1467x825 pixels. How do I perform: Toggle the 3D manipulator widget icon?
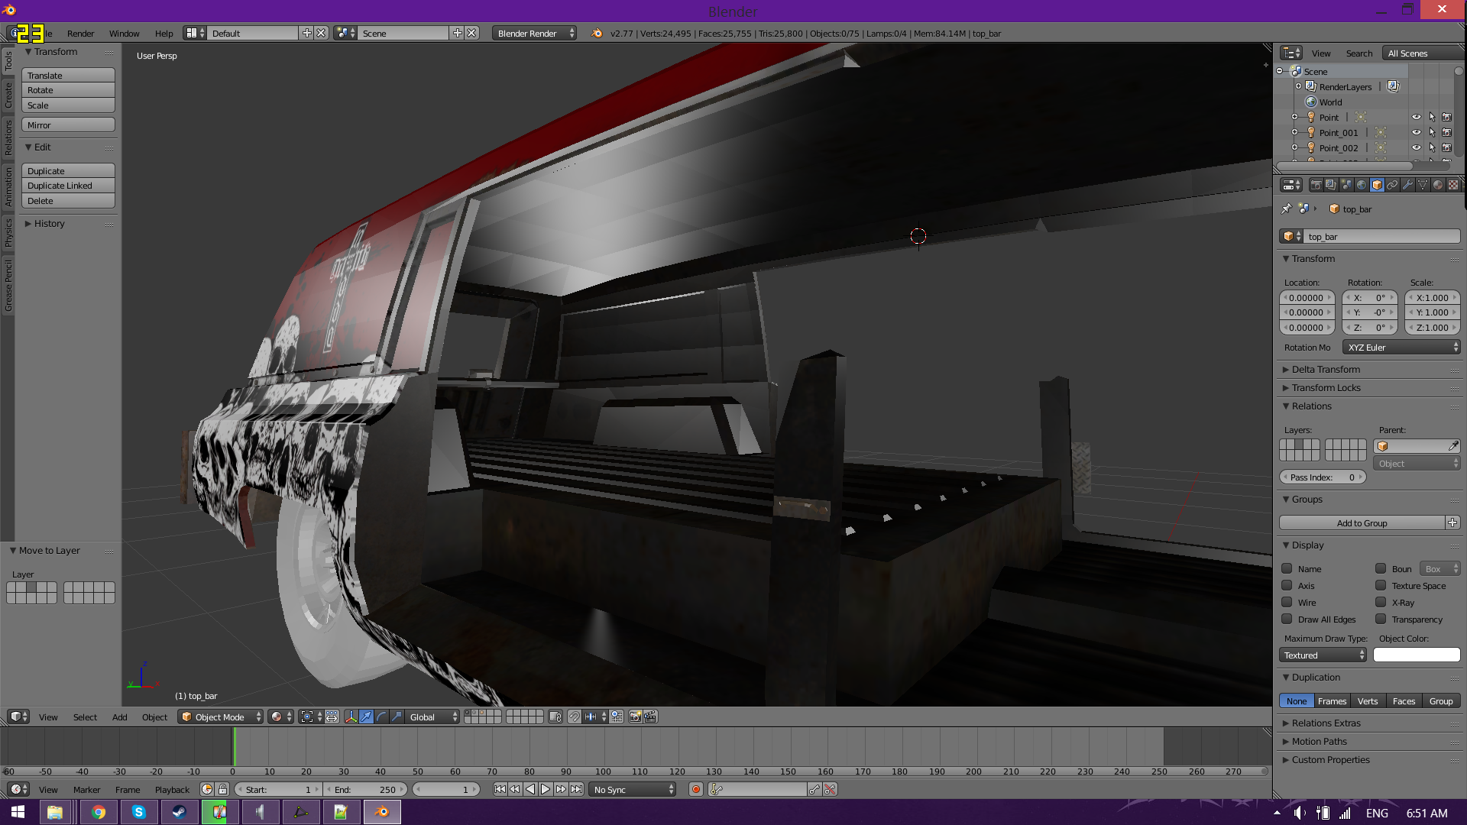pyautogui.click(x=351, y=717)
